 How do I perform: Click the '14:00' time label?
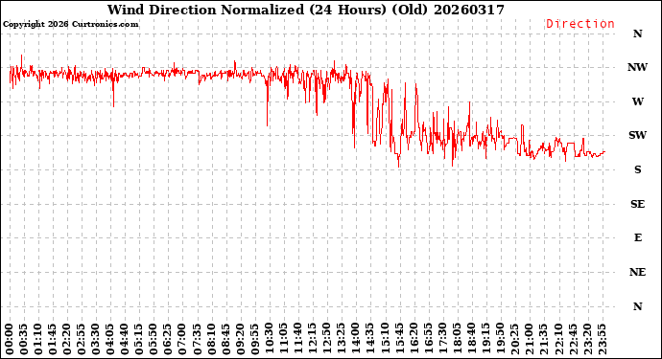click(x=356, y=339)
